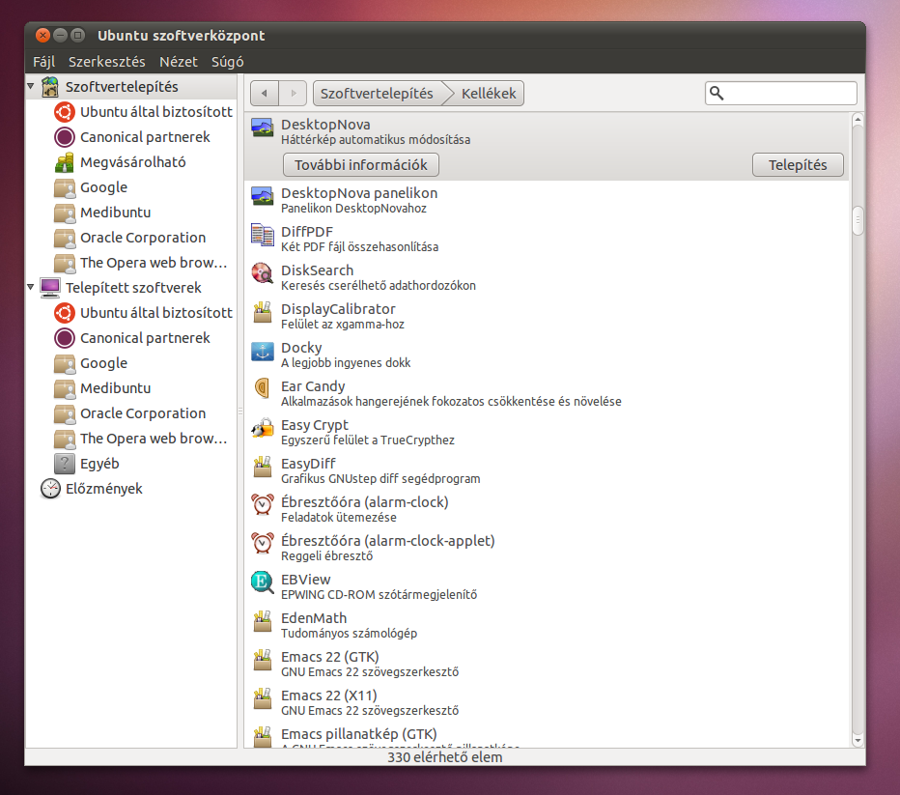Click the DesktopNova panelikon app icon
The width and height of the screenshot is (900, 795).
pos(263,196)
